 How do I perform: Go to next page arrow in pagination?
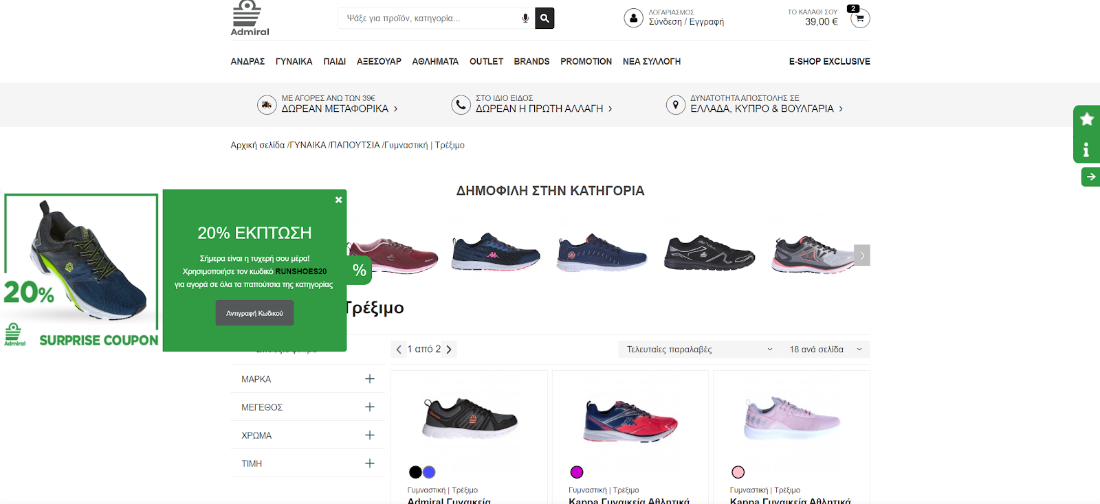click(449, 350)
